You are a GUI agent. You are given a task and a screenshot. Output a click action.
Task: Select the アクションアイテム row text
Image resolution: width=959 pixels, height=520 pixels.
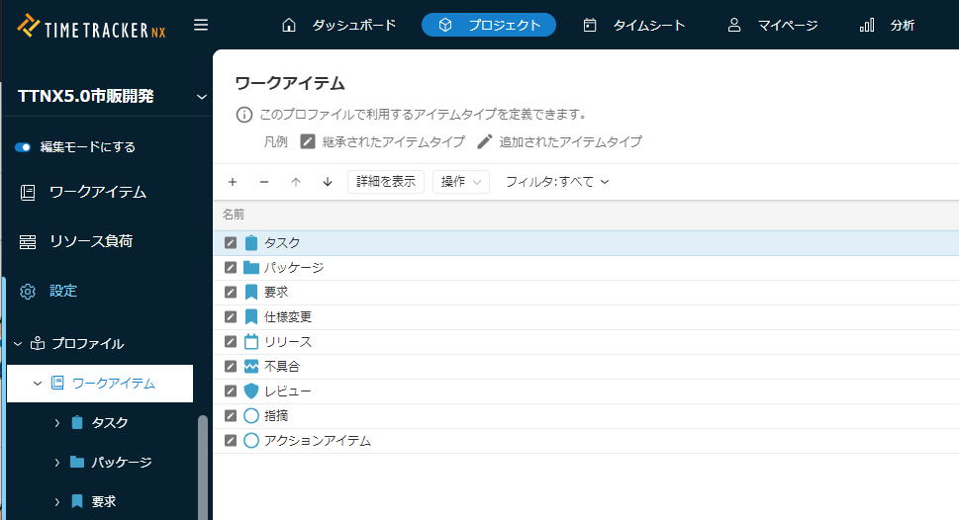coord(318,441)
